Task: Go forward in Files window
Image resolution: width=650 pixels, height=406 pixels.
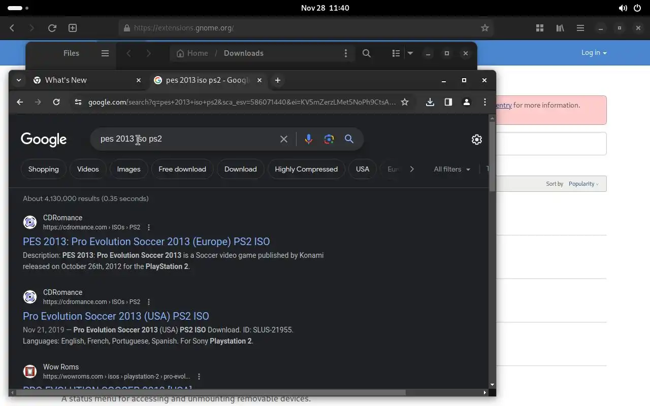Action: point(148,53)
